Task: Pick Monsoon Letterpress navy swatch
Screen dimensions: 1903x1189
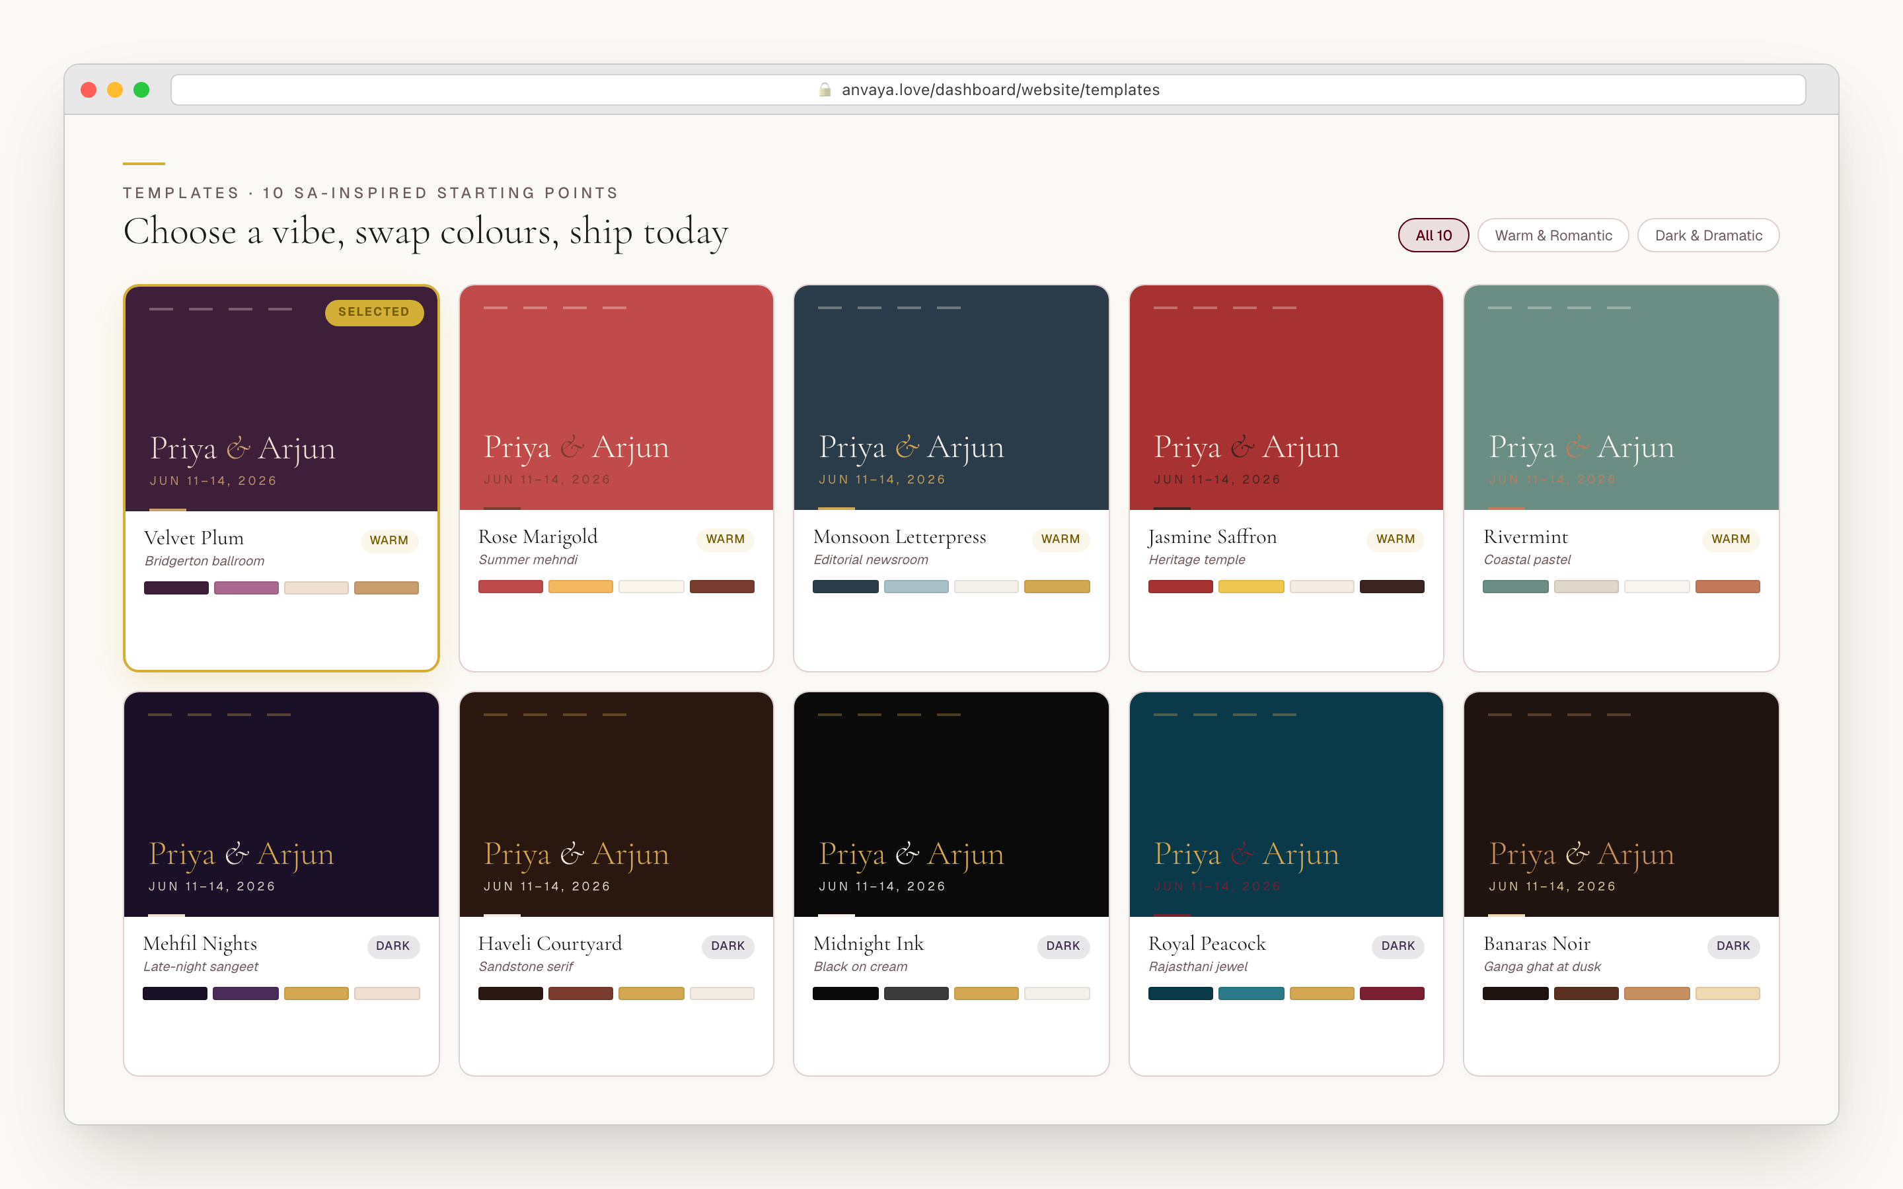Action: point(845,587)
